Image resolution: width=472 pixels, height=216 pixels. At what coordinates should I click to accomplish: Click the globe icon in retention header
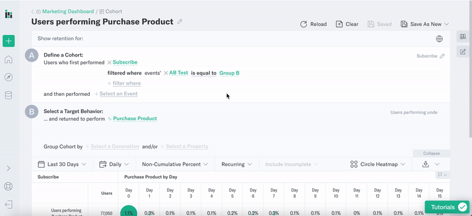pos(439,39)
